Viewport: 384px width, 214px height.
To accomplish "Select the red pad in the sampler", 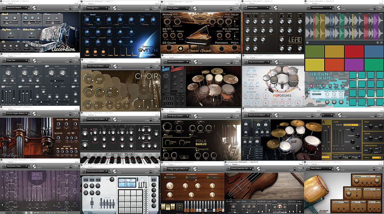I will (x=354, y=51).
